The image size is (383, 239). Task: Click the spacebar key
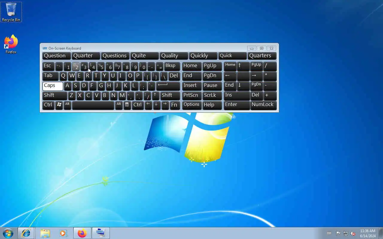[93, 105]
